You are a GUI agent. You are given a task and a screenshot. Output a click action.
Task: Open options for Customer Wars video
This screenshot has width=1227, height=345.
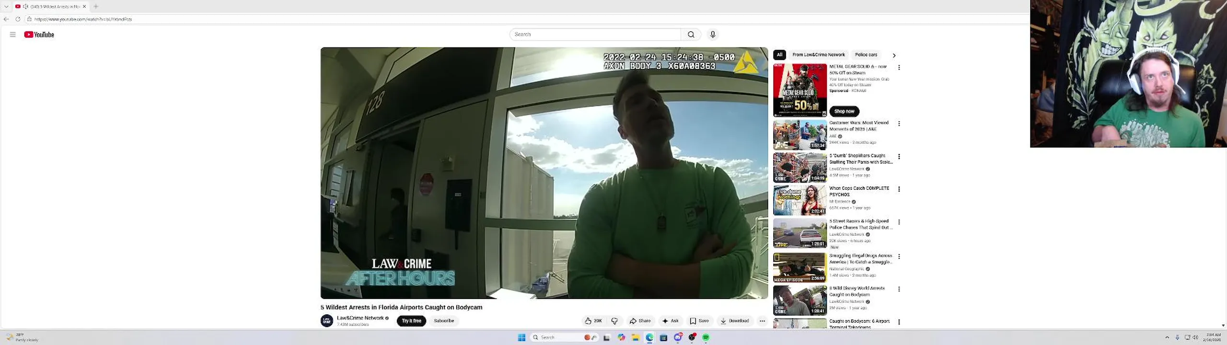click(x=899, y=124)
